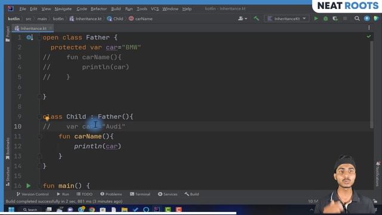
Task: Open the Version Control tool window
Action: 33,194
